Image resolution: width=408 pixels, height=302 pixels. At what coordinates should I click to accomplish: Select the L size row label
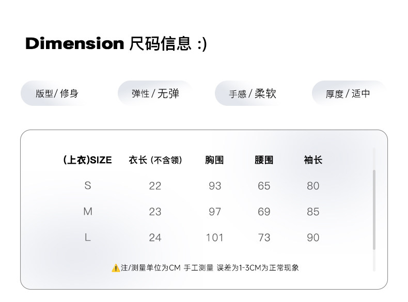[88, 237]
